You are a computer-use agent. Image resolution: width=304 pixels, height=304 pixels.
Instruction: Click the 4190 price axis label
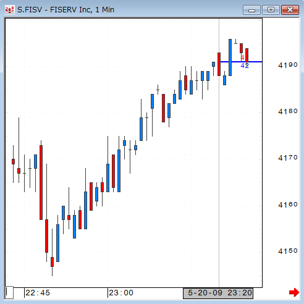(x=288, y=65)
